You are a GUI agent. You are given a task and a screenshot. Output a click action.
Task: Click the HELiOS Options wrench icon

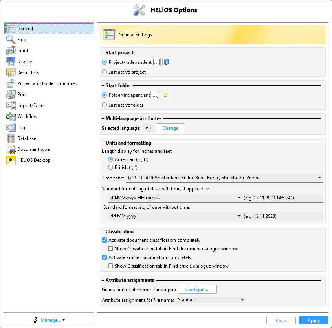tap(139, 10)
